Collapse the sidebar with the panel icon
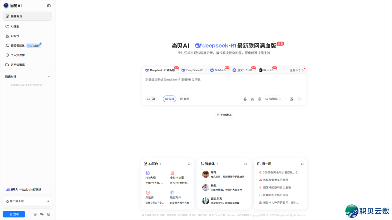This screenshot has width=392, height=220. (x=49, y=6)
